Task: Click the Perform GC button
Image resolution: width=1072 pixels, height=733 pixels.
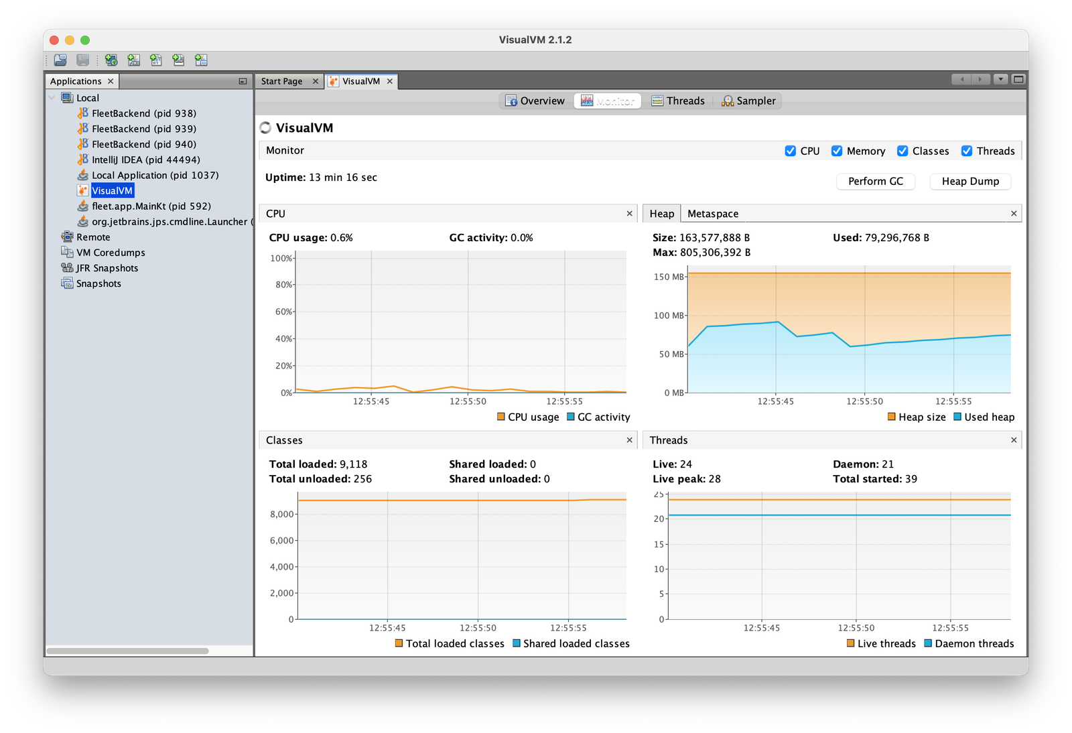Action: click(x=876, y=181)
